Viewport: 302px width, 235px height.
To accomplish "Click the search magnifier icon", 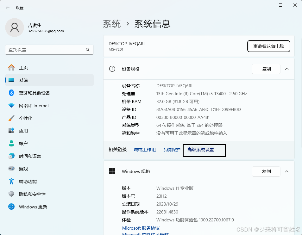I will tap(88, 50).
